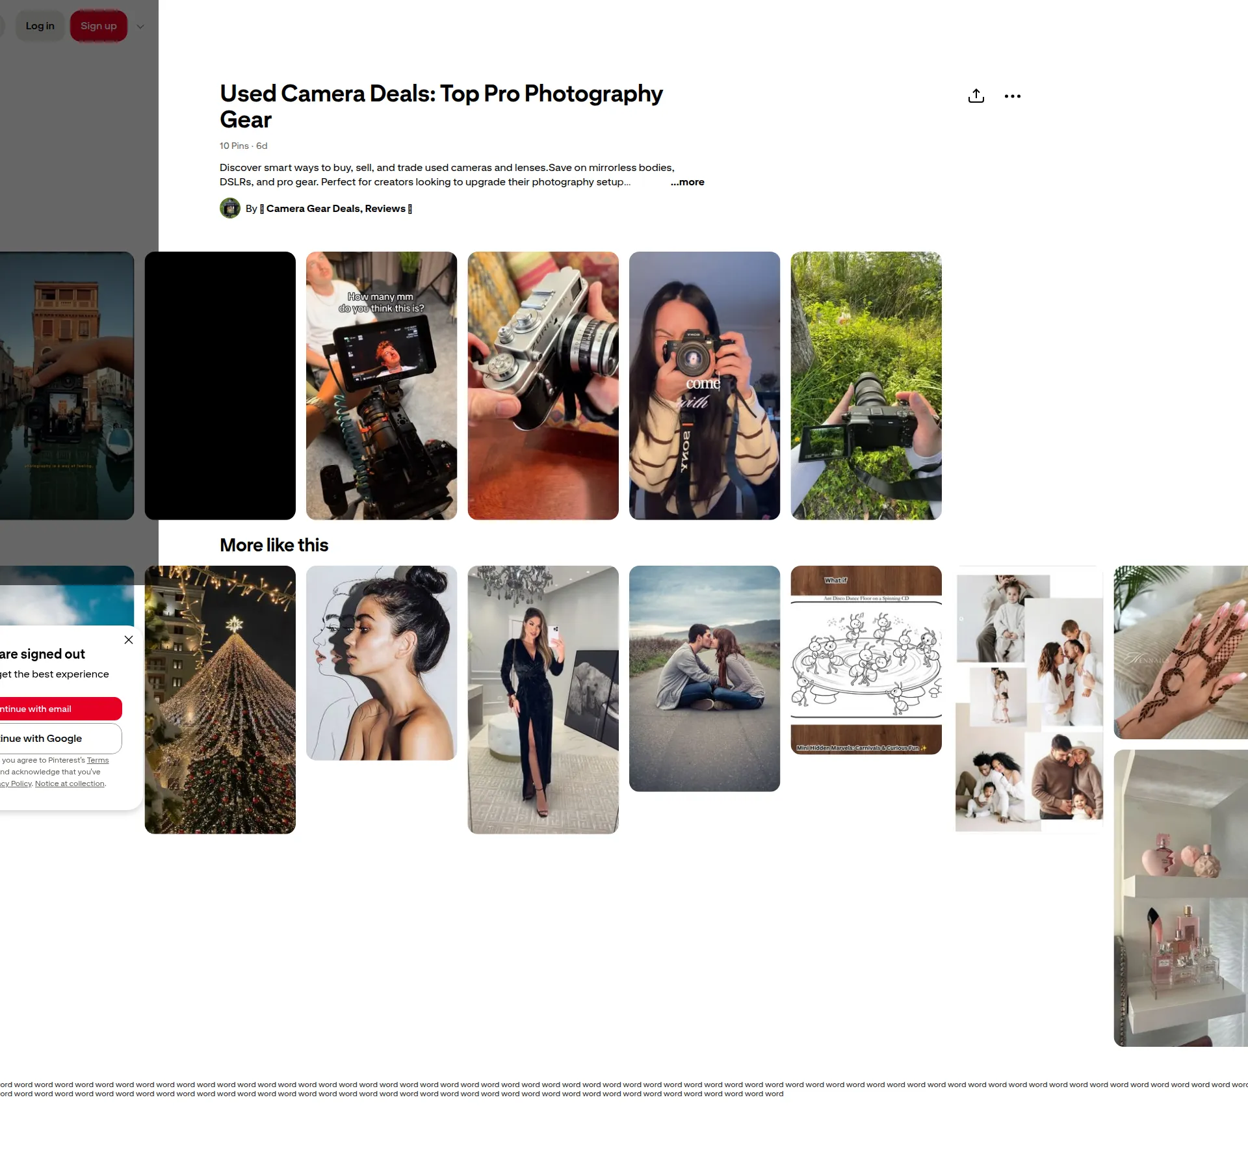Image resolution: width=1248 pixels, height=1171 pixels.
Task: Open the pink perfume shelf pin
Action: 1180,898
